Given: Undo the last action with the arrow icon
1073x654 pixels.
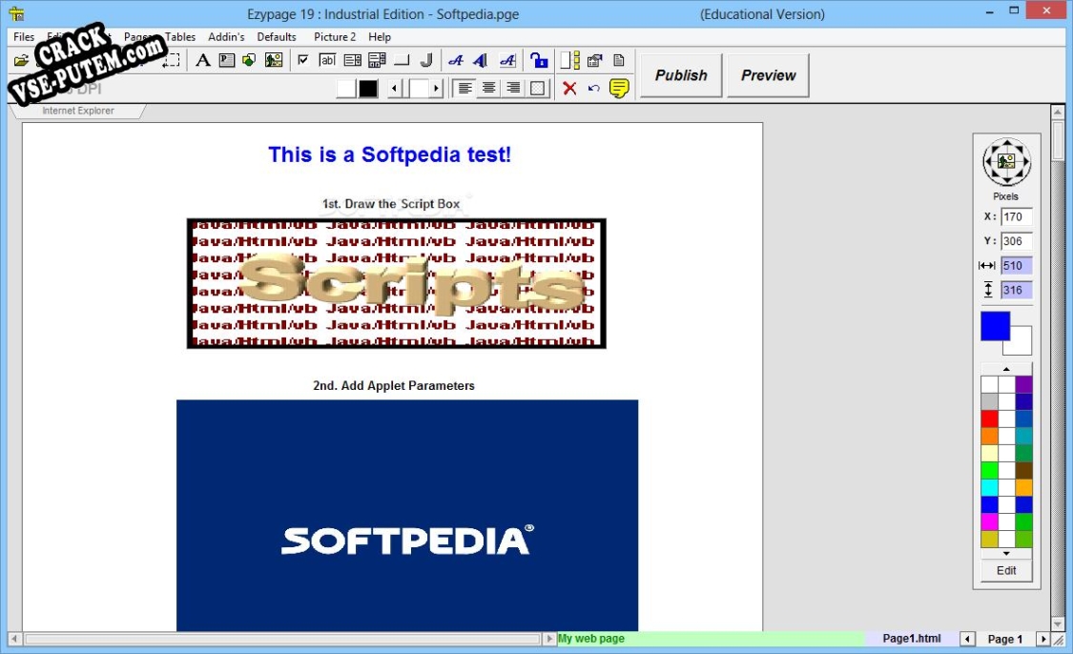Looking at the screenshot, I should tap(593, 89).
